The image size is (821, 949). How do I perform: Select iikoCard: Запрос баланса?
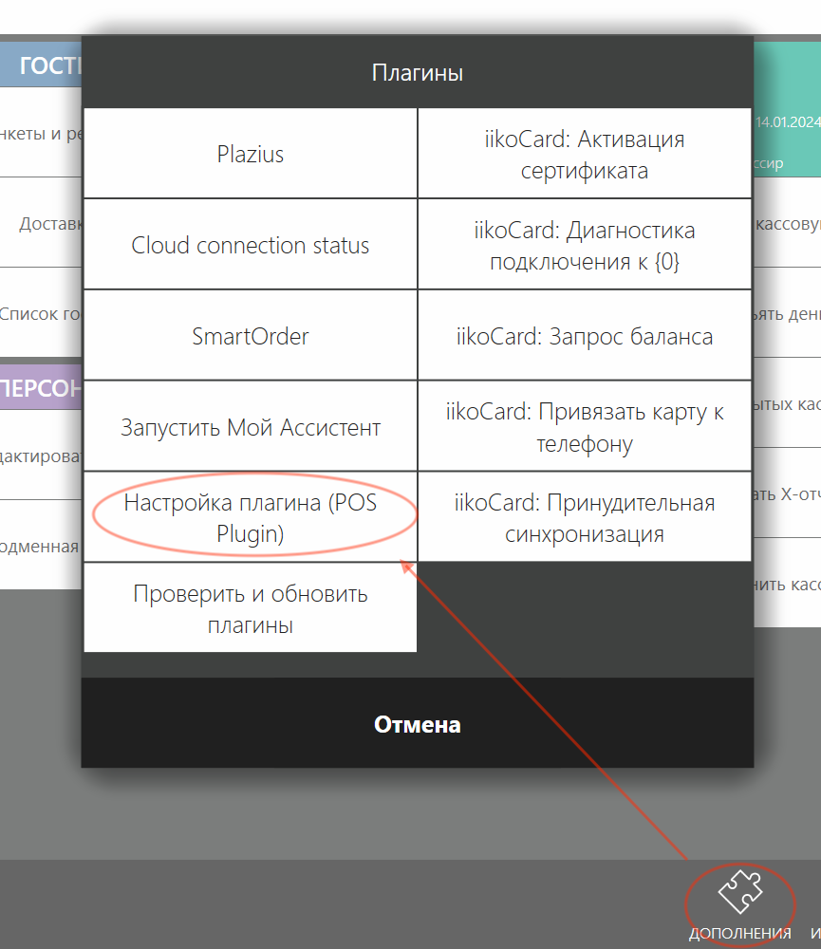(x=585, y=335)
